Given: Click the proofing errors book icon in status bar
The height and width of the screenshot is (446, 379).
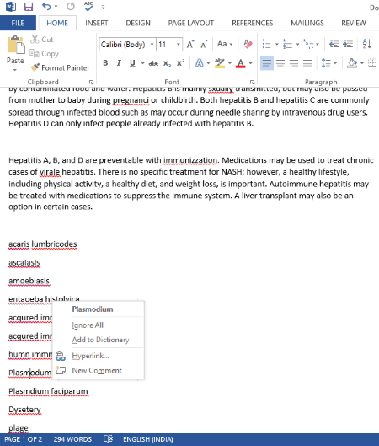Looking at the screenshot, I should pyautogui.click(x=109, y=439).
